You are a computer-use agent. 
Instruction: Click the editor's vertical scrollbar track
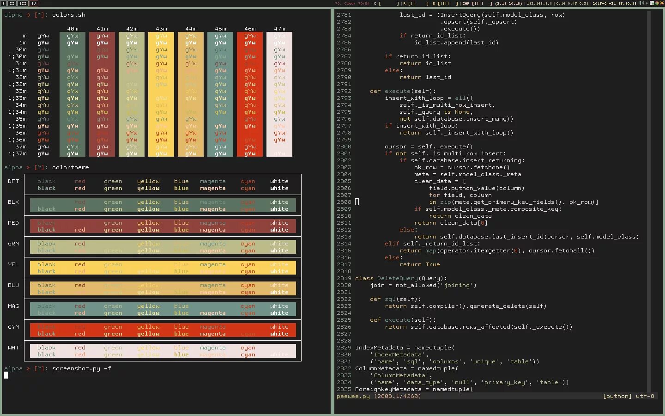pos(649,201)
